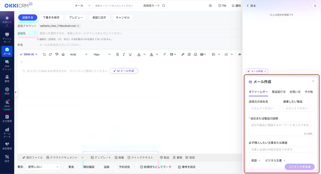Insert a hyperlink via link icon
This screenshot has width=321, height=174.
(183, 54)
